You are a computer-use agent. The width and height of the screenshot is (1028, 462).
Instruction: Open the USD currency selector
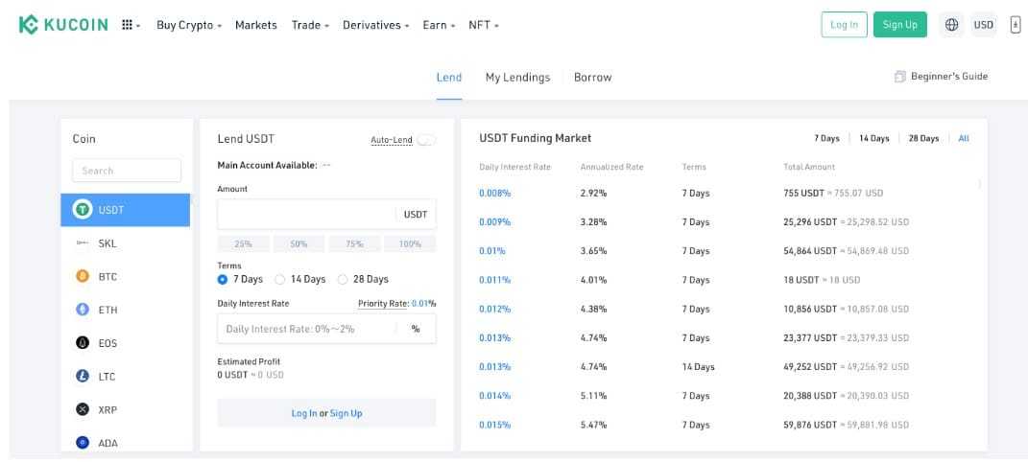(984, 25)
